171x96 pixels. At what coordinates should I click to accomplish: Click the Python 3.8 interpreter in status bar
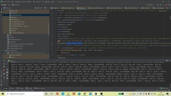(161, 90)
